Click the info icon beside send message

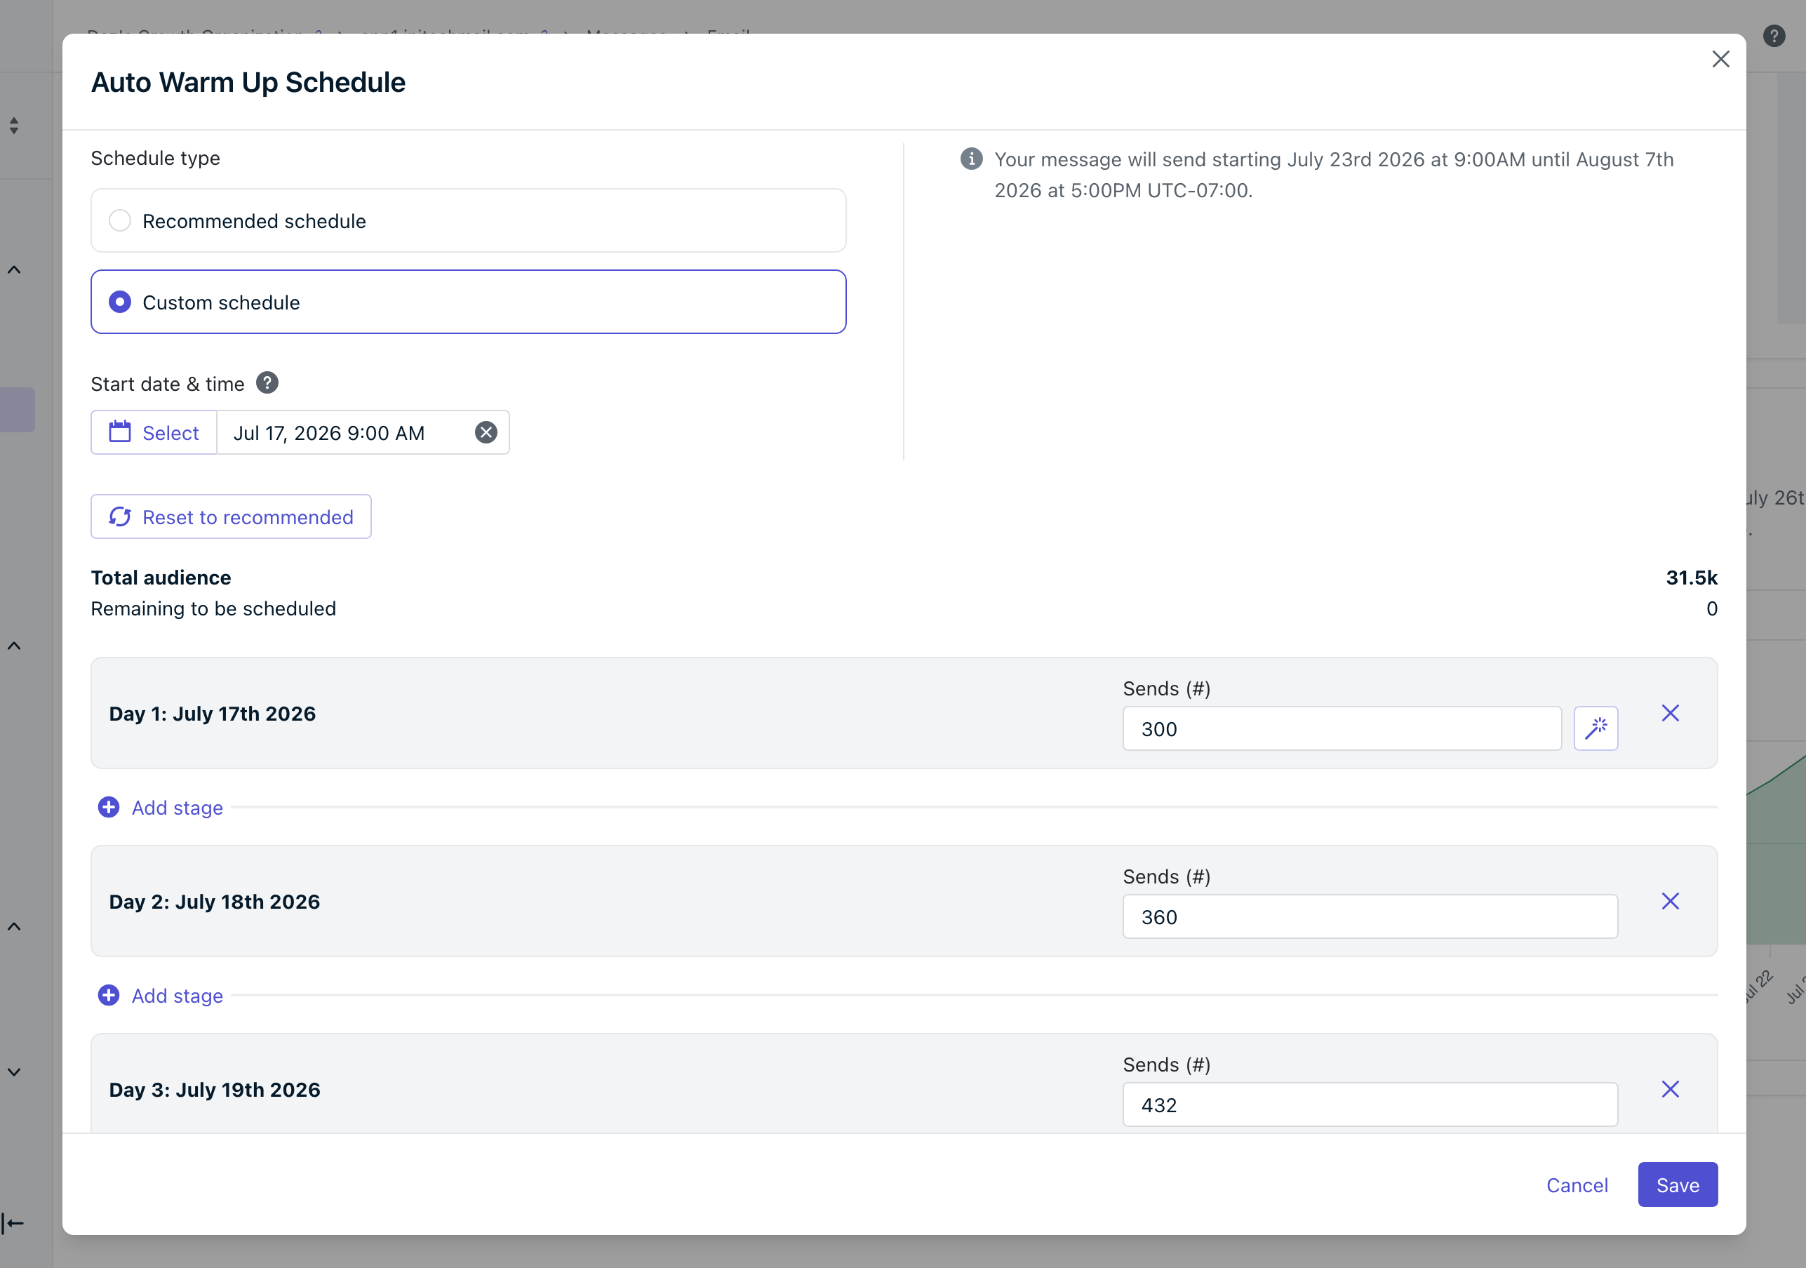coord(972,159)
